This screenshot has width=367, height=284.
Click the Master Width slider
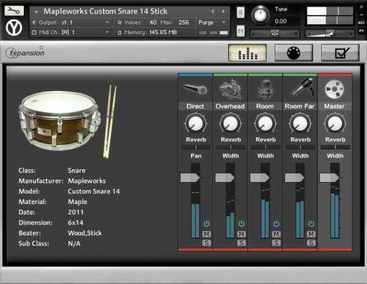pyautogui.click(x=335, y=147)
